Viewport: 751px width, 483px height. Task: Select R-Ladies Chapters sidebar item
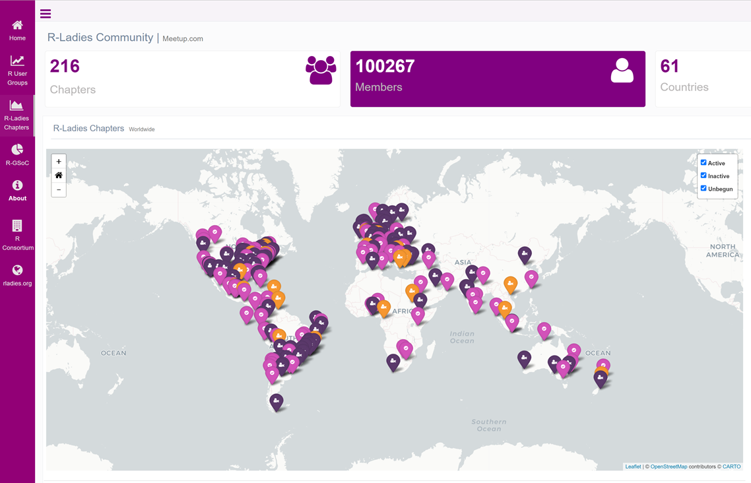point(17,115)
